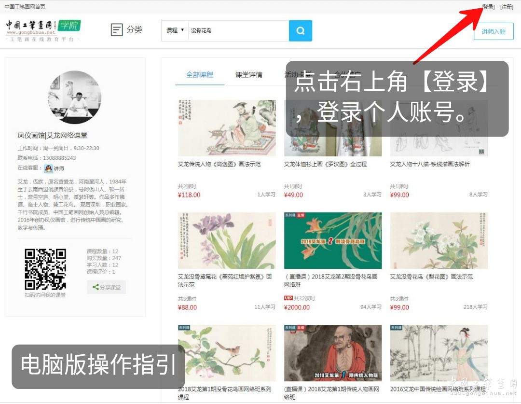
Task: Click the 中国工笔画网 学院 logo
Action: click(x=43, y=30)
